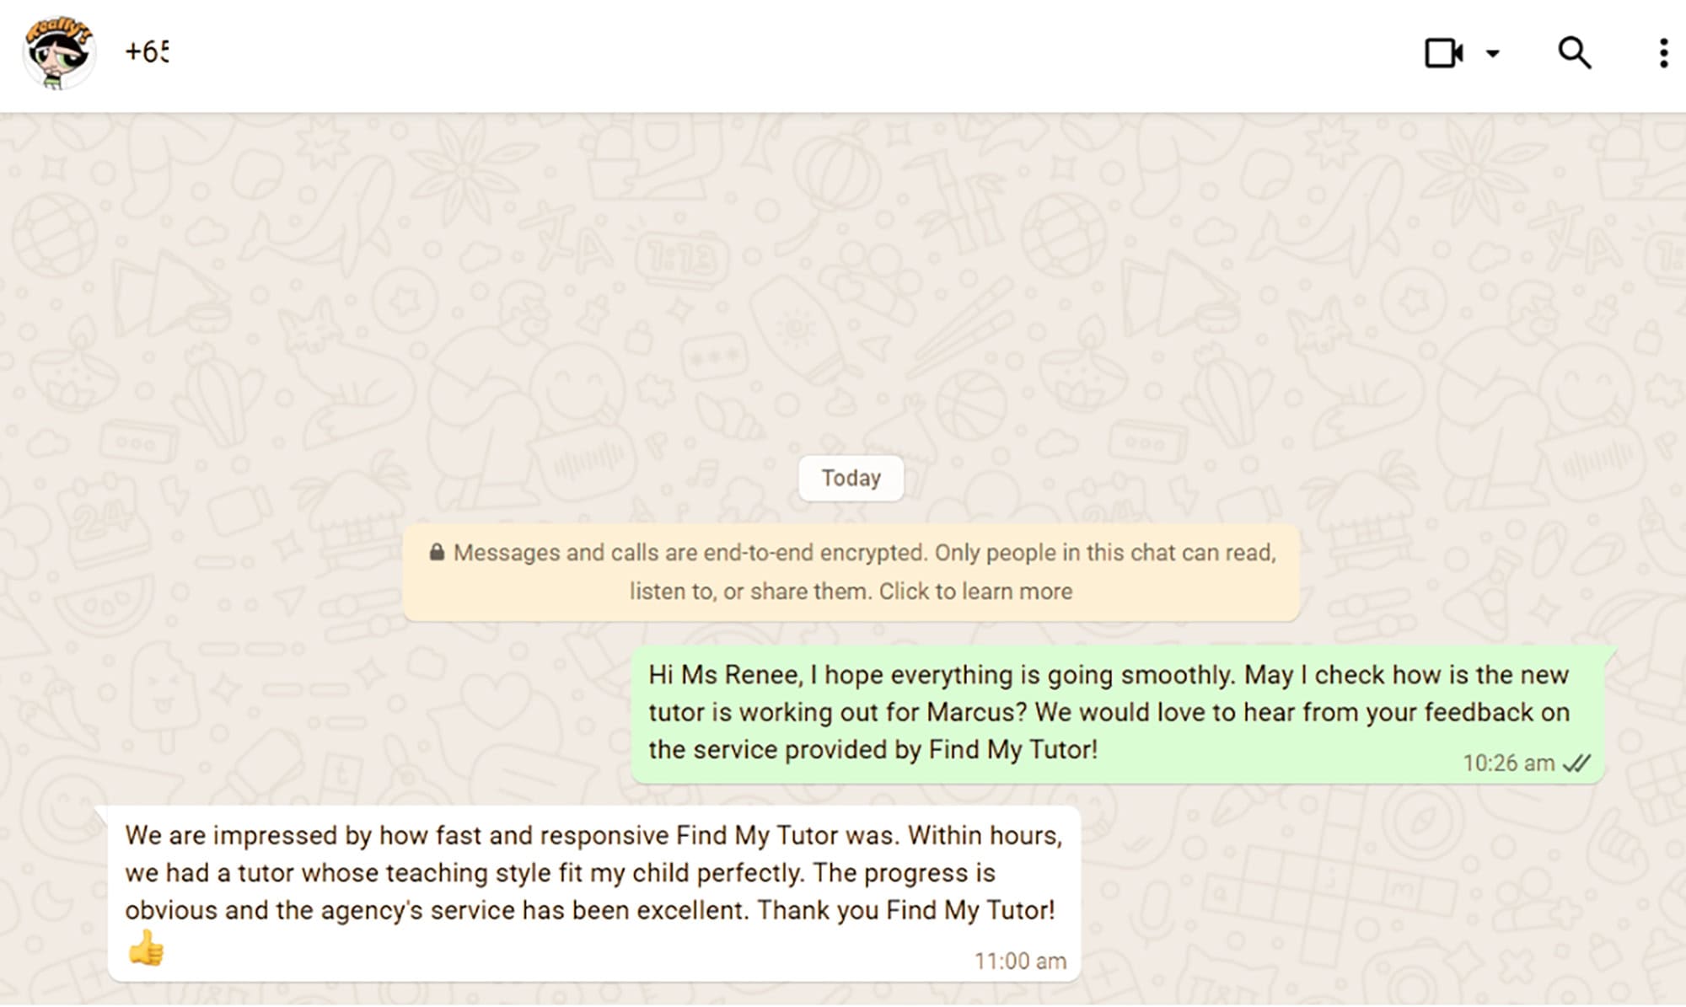Click the double-check read receipt ticks
The height and width of the screenshot is (1007, 1686).
1576,763
